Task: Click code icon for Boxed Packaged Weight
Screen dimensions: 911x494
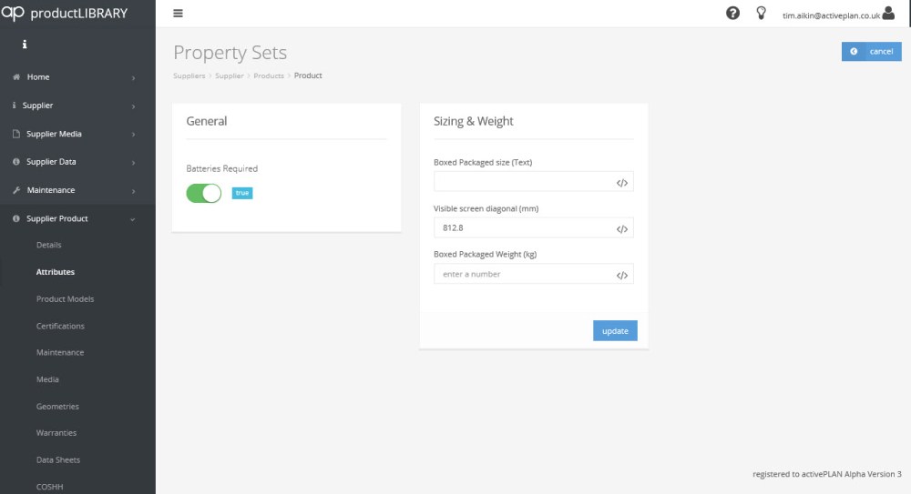Action: [622, 275]
